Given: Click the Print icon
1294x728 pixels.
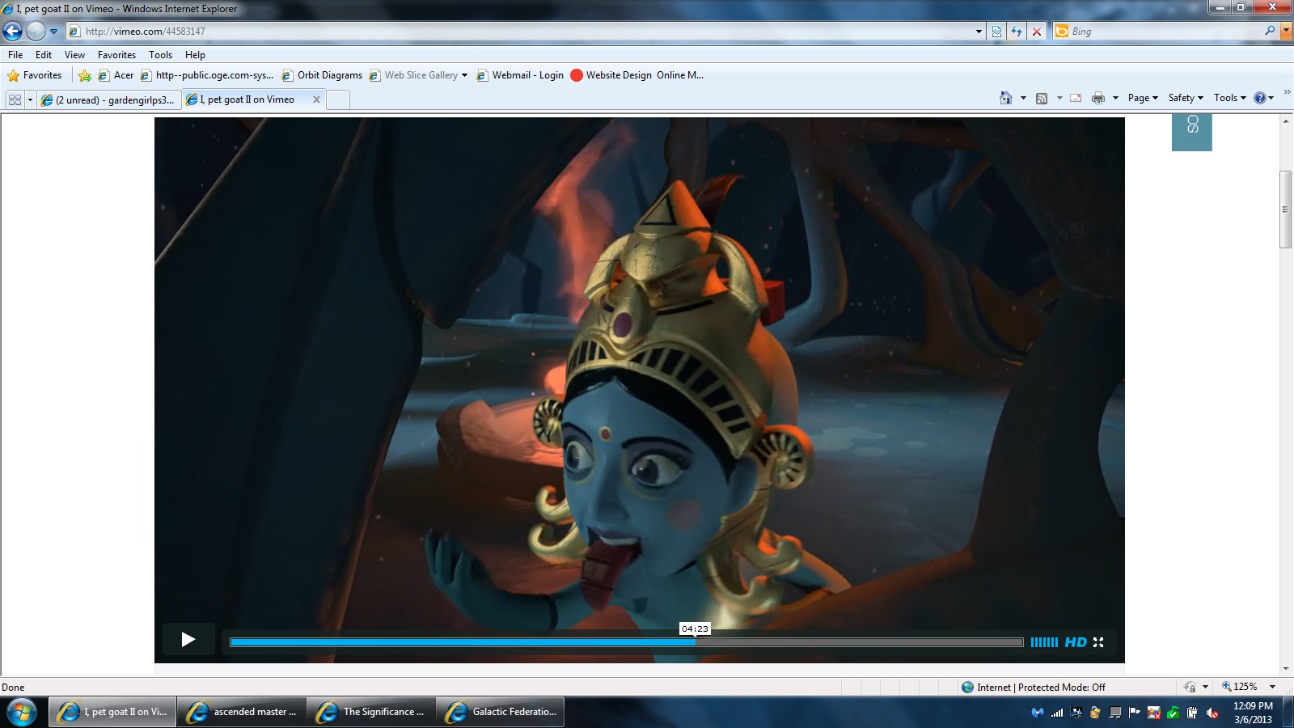Looking at the screenshot, I should tap(1097, 98).
